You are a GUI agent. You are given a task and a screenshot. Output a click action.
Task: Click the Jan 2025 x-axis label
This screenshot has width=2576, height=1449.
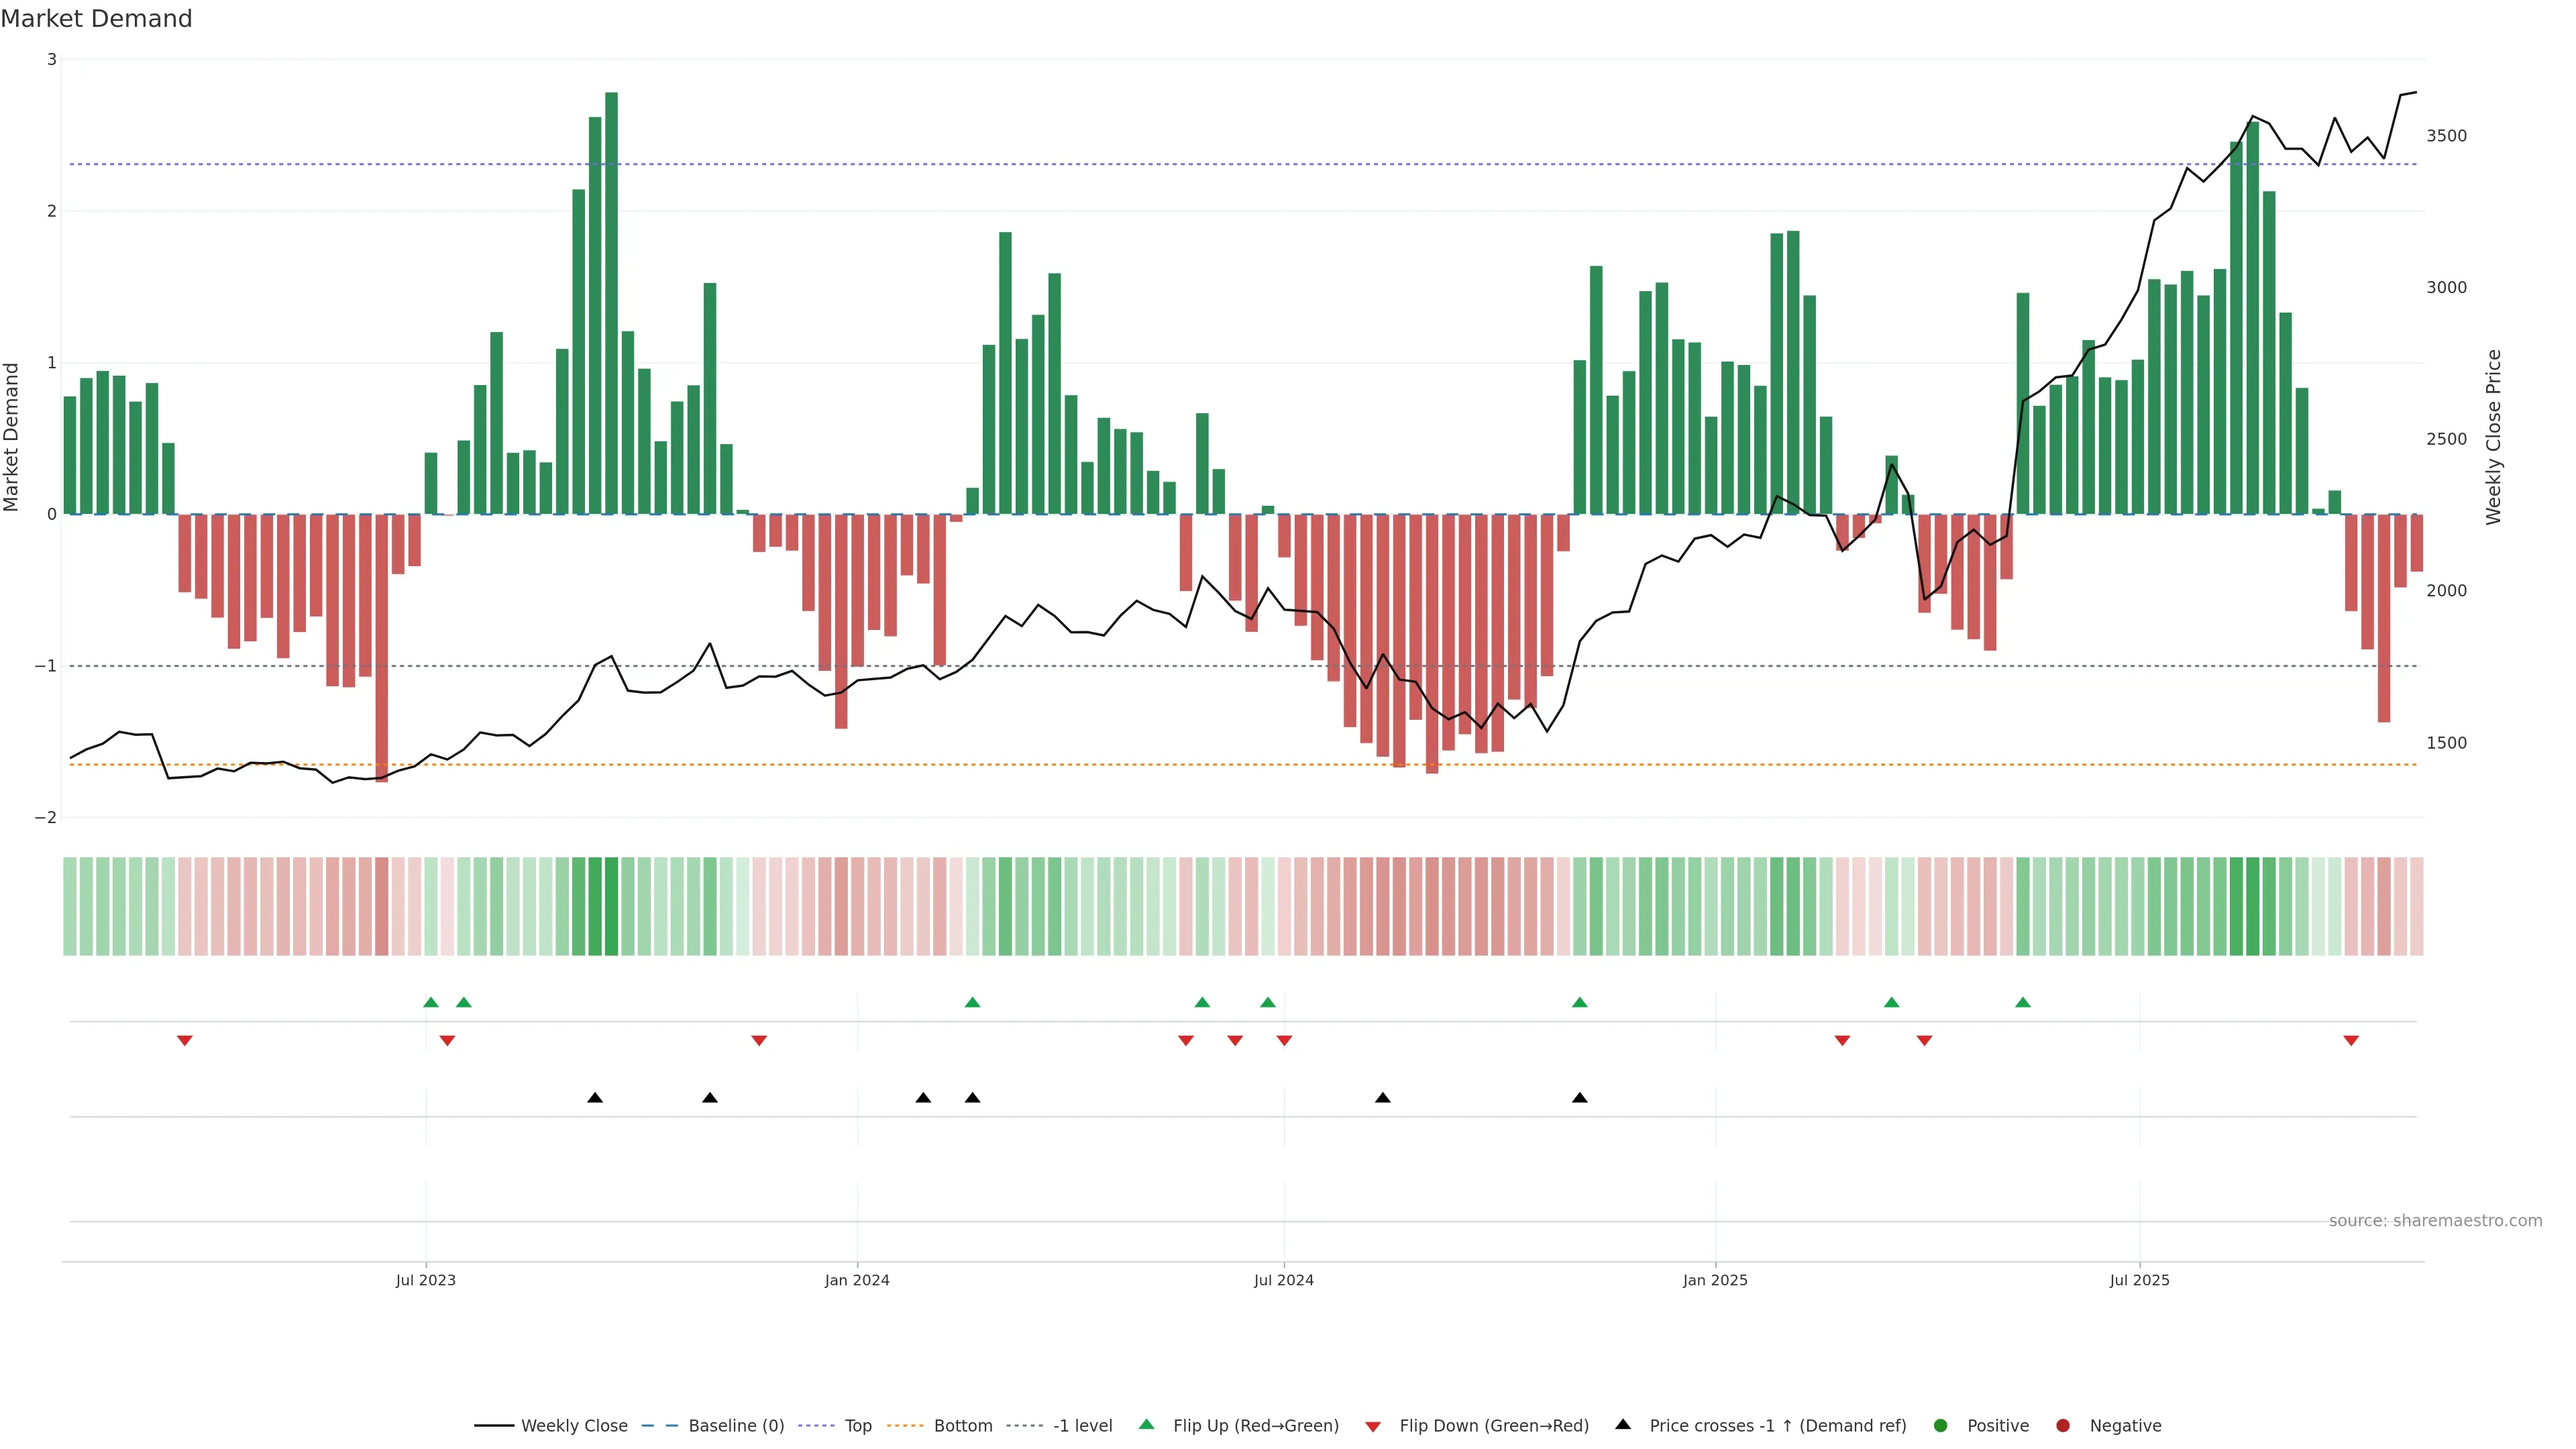(1715, 1280)
